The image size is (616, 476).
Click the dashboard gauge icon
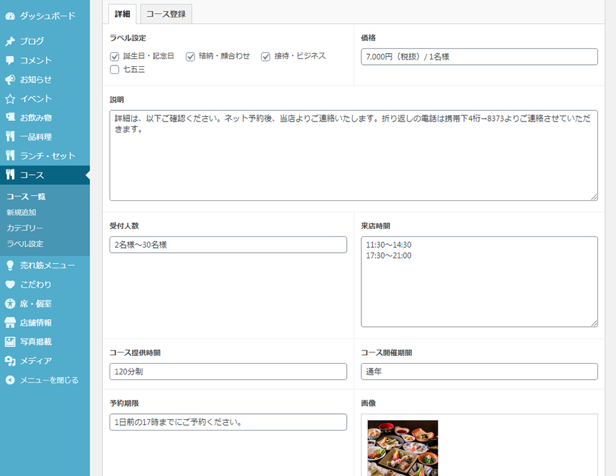(x=10, y=16)
